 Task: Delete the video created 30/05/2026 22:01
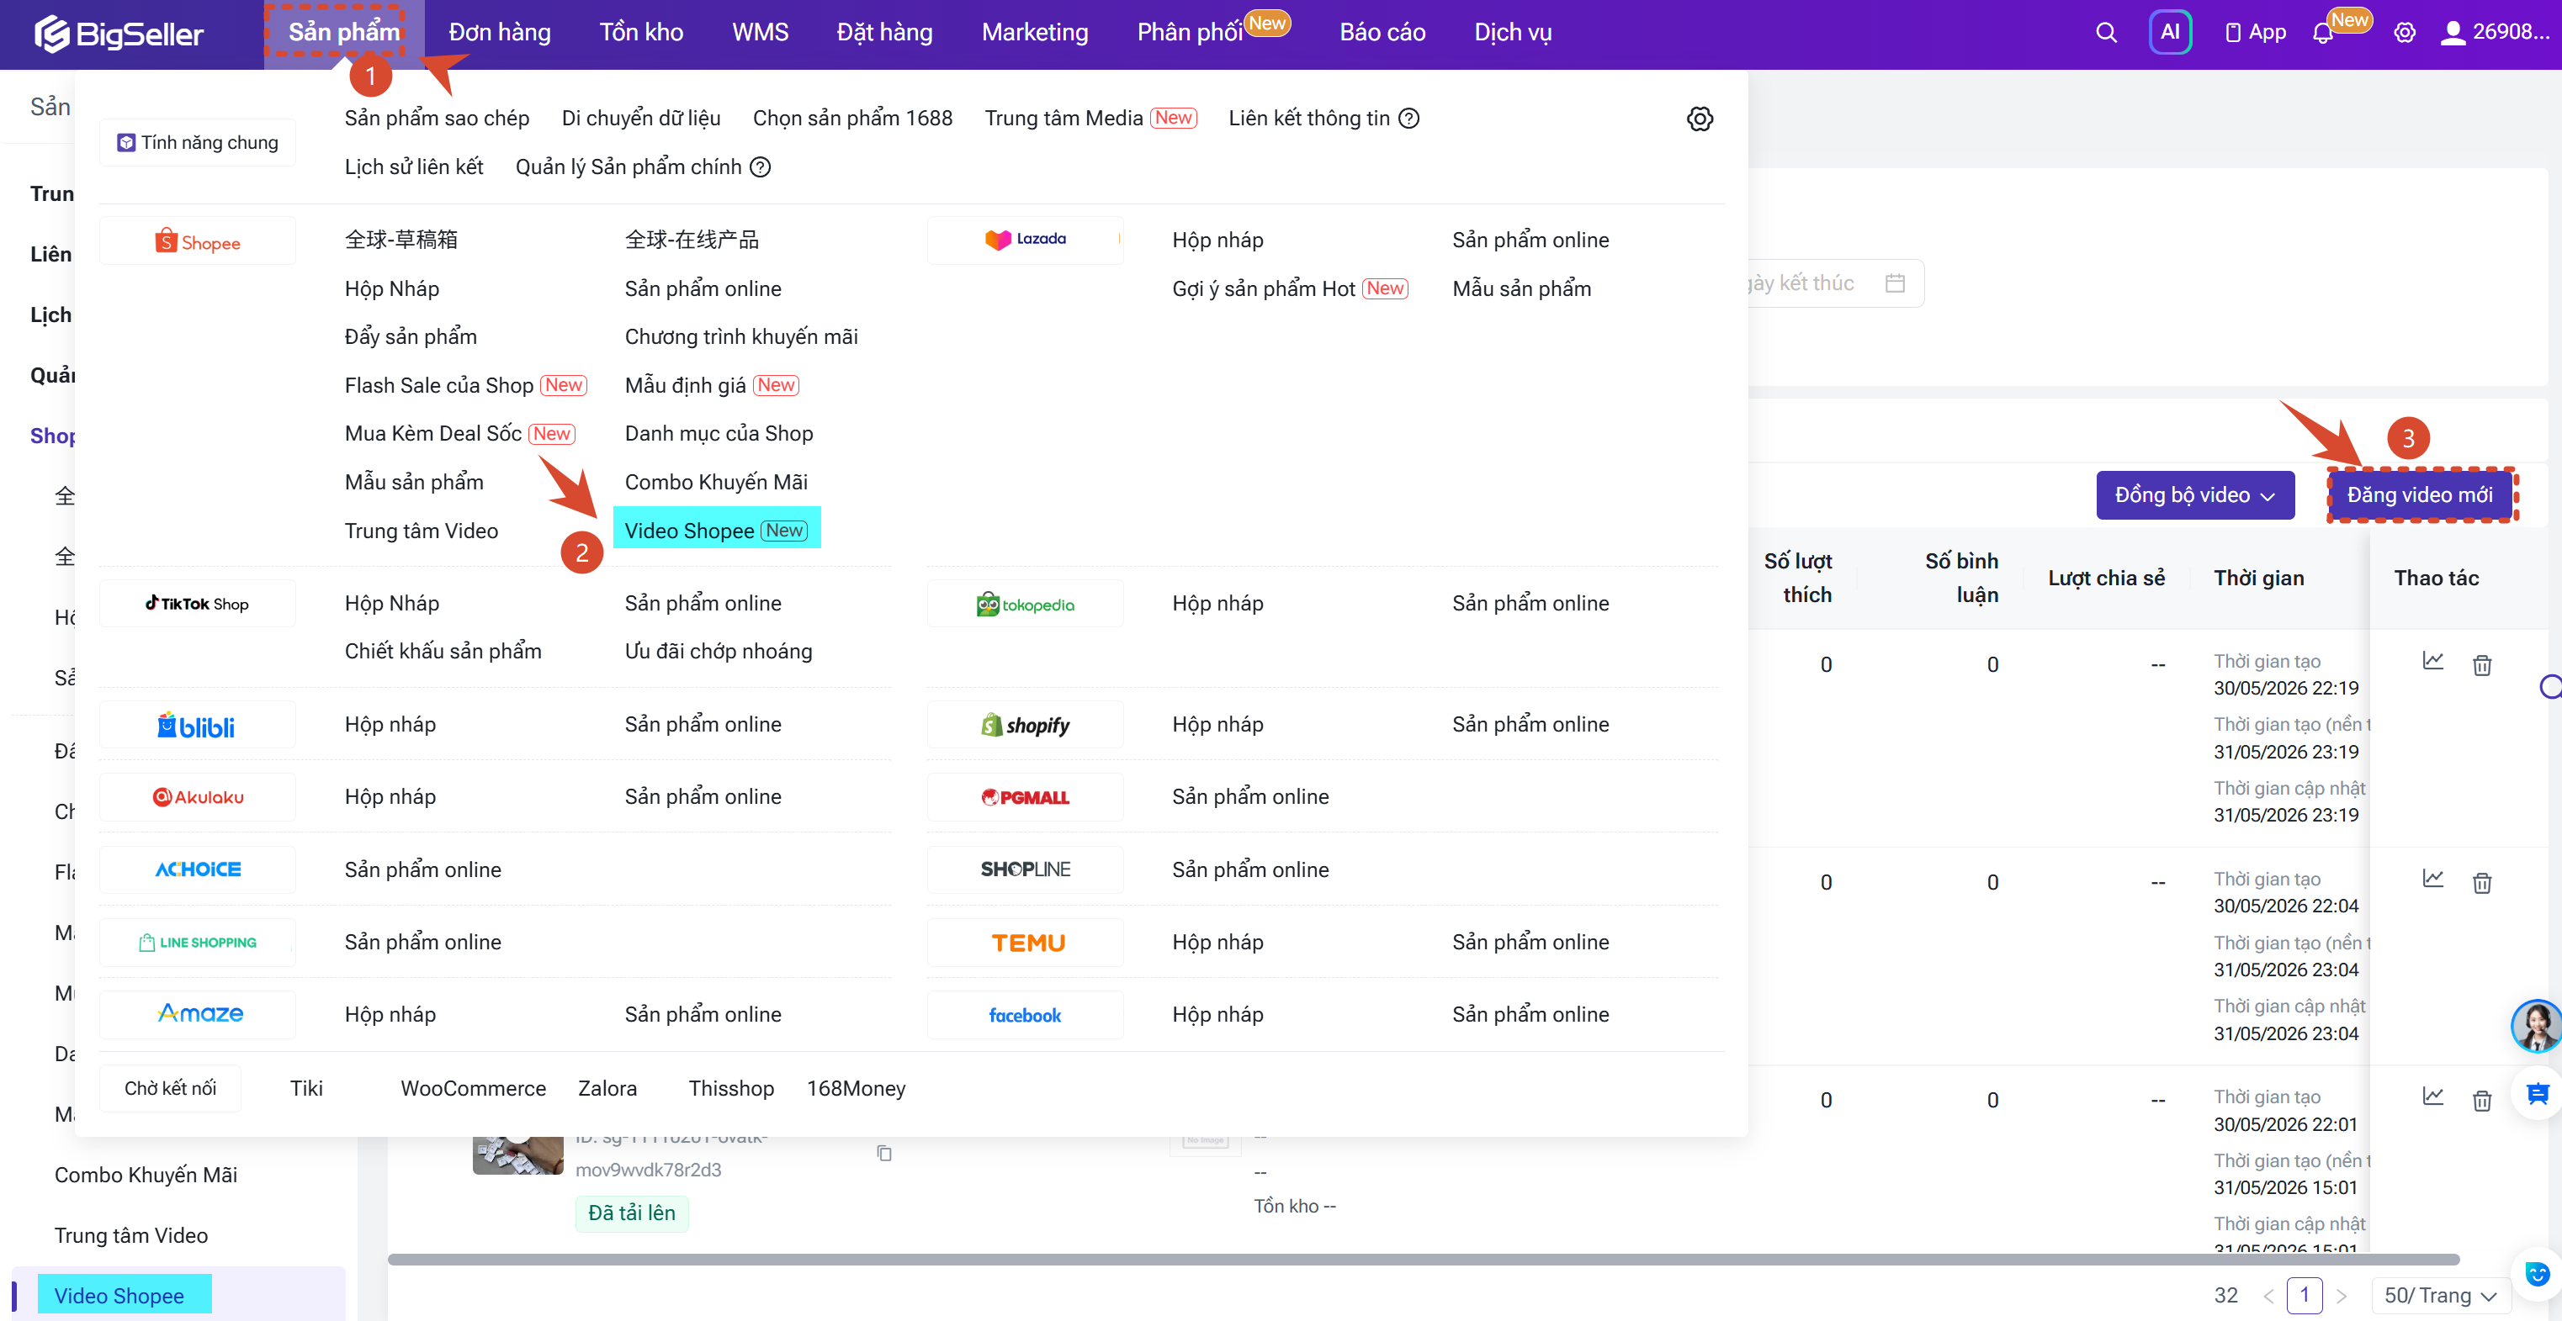[2481, 1101]
